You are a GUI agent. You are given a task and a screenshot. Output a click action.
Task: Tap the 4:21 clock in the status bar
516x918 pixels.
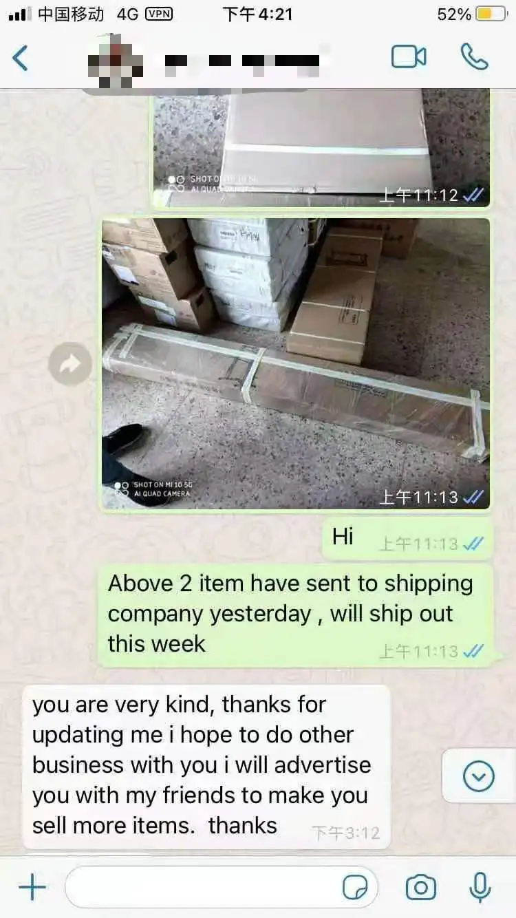pyautogui.click(x=258, y=14)
